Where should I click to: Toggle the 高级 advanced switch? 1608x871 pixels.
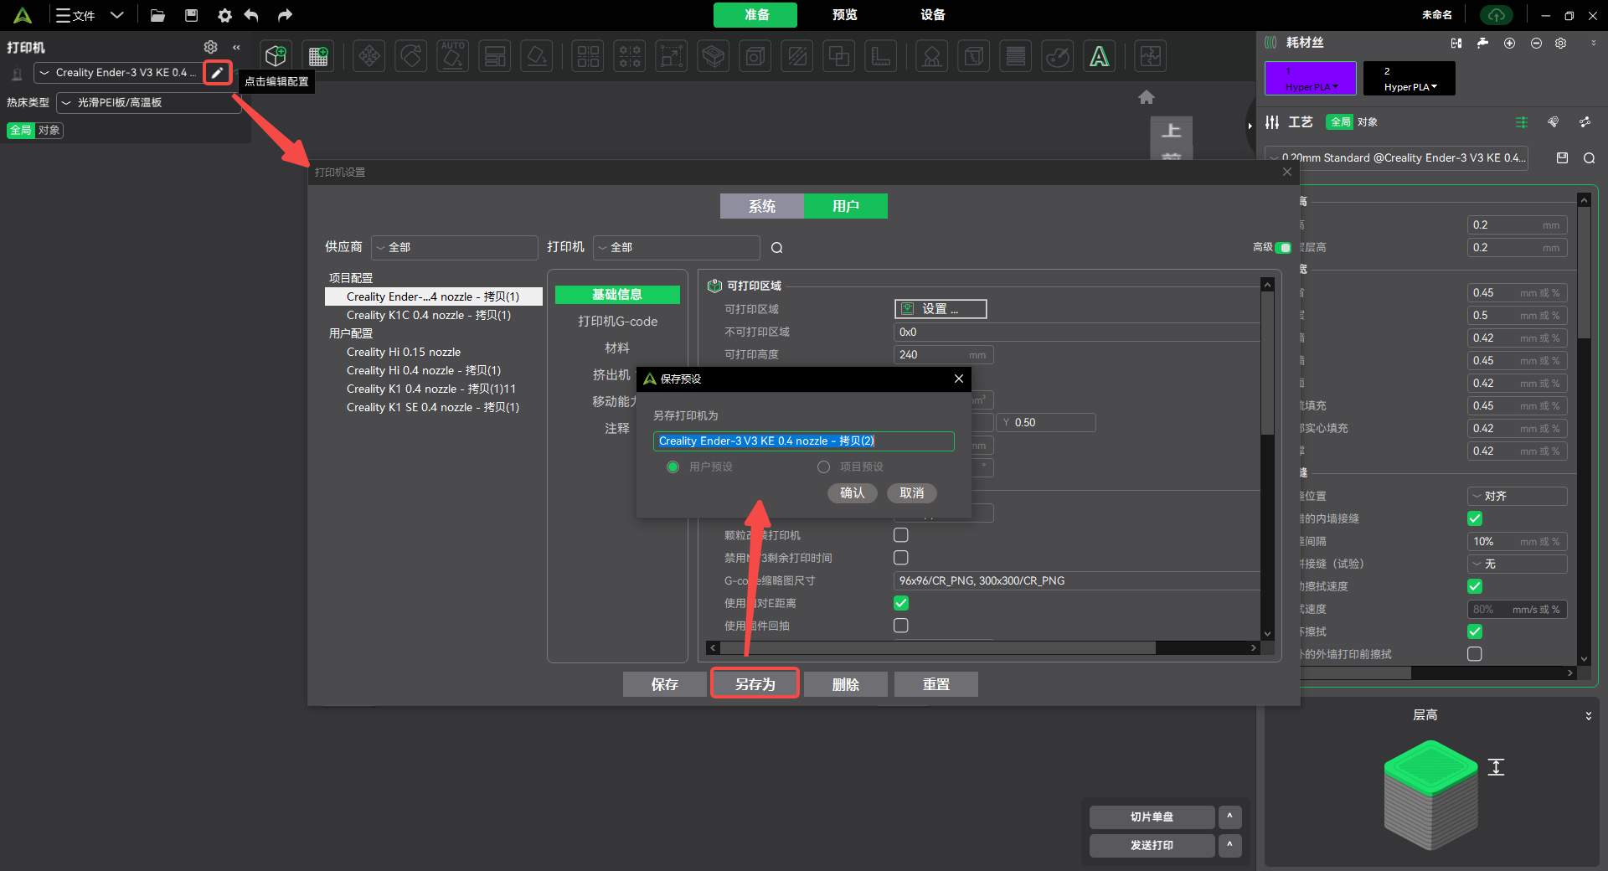(x=1283, y=248)
